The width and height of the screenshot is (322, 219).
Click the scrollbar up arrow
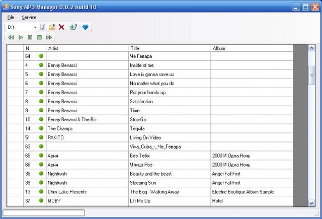(311, 48)
